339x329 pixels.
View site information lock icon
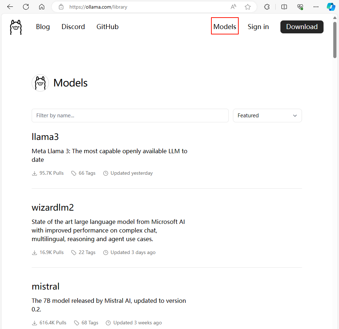[x=61, y=7]
